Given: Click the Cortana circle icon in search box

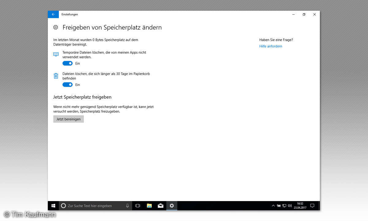Looking at the screenshot, I should click(63, 206).
